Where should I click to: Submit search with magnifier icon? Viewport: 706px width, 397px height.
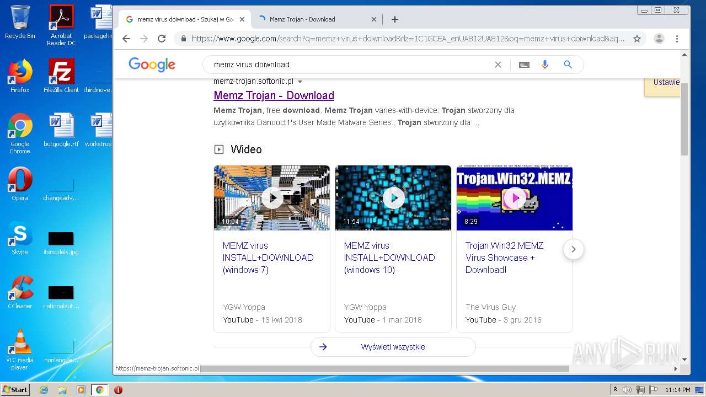click(x=568, y=65)
